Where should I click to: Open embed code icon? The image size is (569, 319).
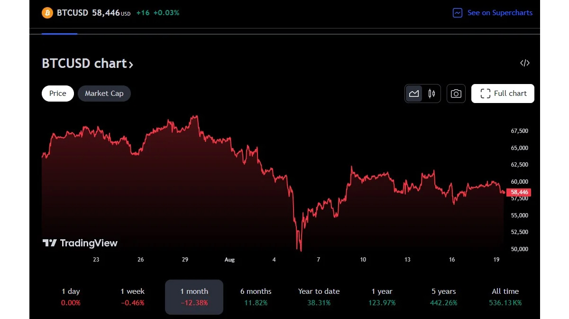tap(524, 63)
